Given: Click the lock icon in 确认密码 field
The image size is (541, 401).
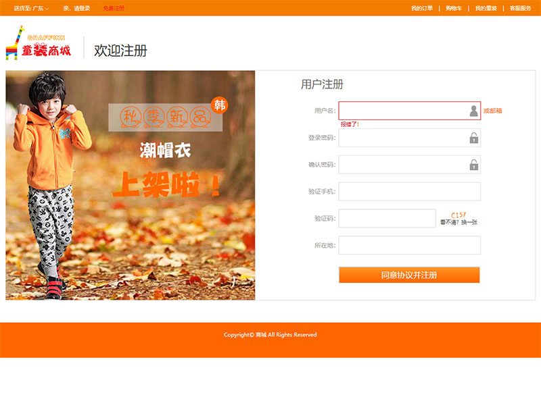Looking at the screenshot, I should (473, 165).
